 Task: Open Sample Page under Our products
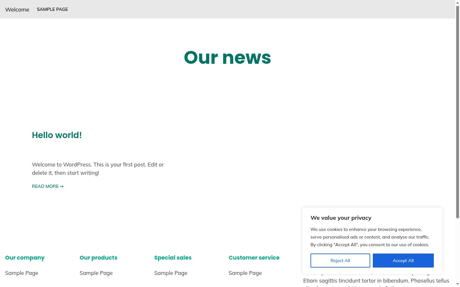pyautogui.click(x=96, y=273)
